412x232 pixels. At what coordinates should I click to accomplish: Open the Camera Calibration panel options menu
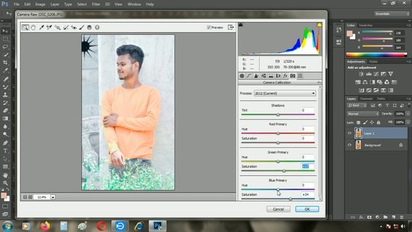point(319,82)
